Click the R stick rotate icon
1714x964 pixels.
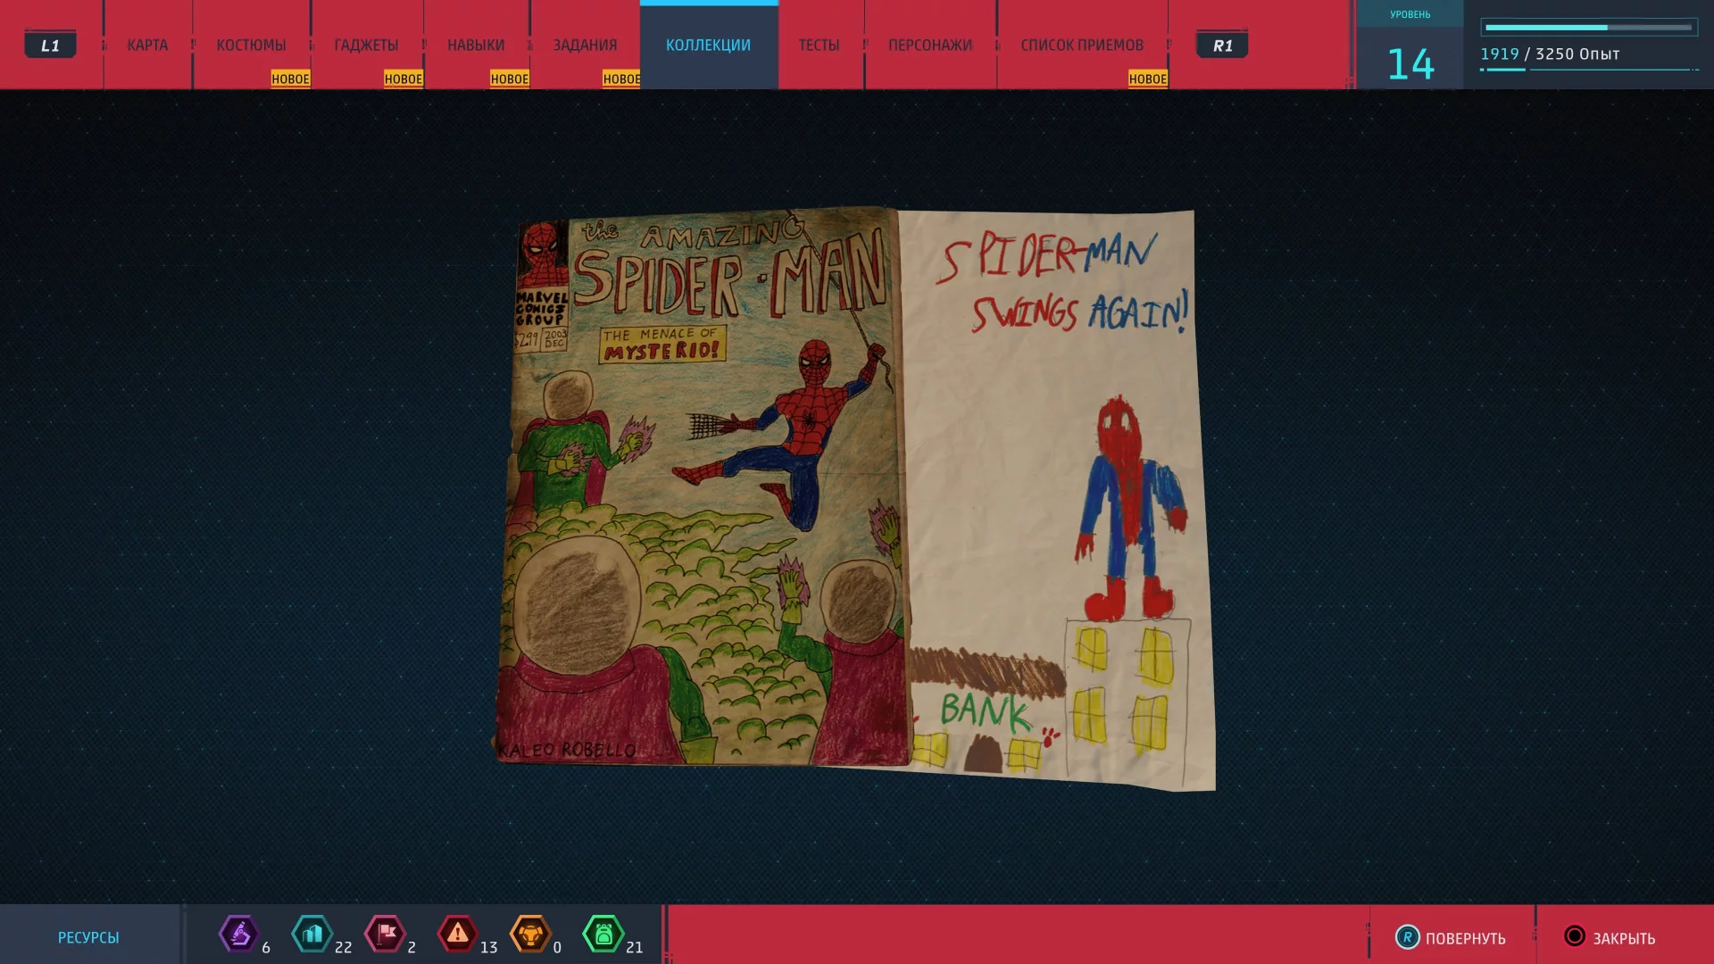[1407, 937]
